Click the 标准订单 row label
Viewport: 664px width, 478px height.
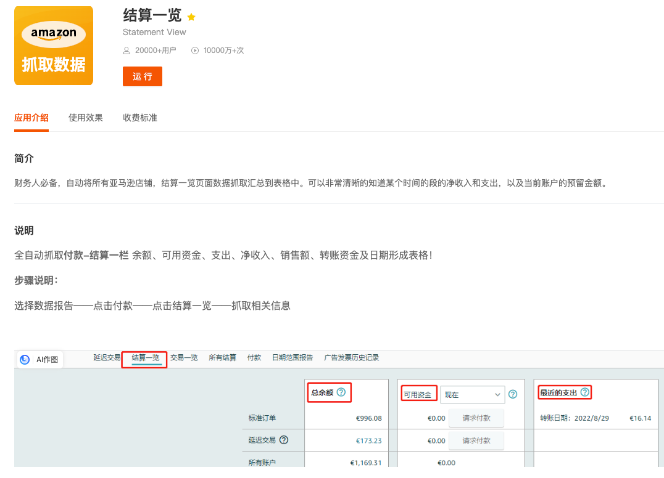[262, 418]
